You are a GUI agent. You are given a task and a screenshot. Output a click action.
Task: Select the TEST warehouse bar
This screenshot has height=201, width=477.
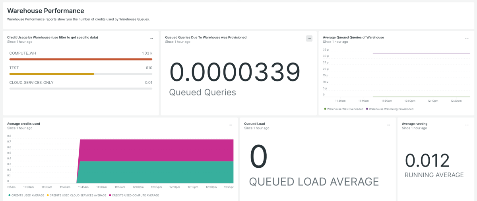pos(52,74)
